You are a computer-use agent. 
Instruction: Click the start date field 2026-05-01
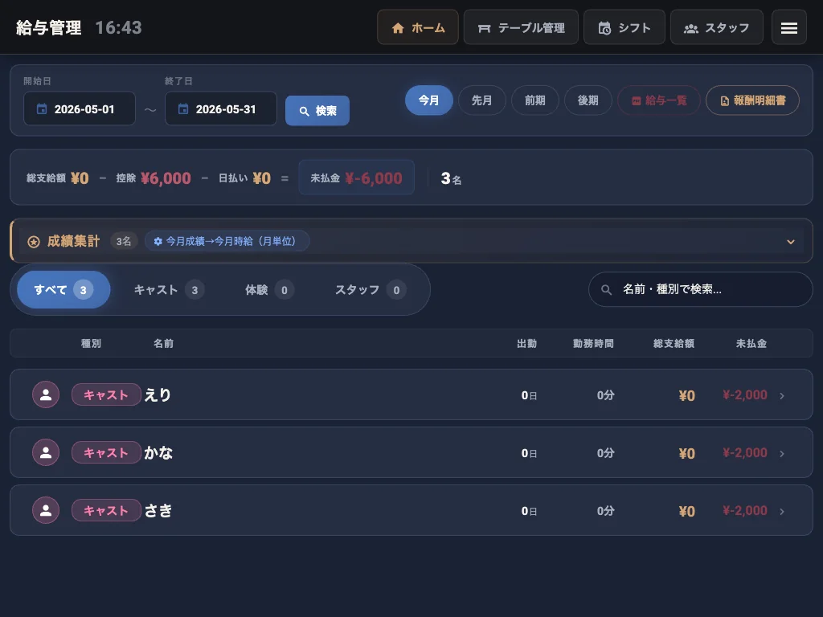[80, 108]
